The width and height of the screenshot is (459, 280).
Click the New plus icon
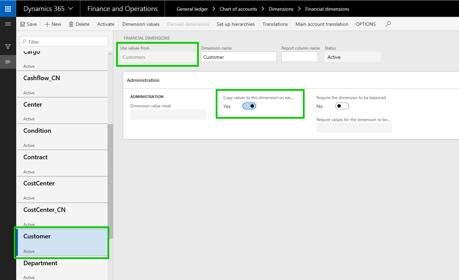tap(48, 24)
